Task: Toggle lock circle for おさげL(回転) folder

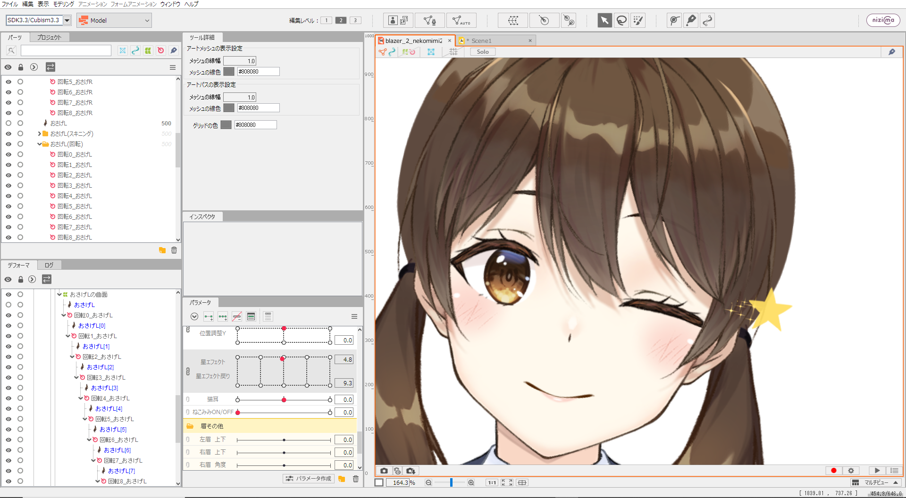Action: coord(20,144)
